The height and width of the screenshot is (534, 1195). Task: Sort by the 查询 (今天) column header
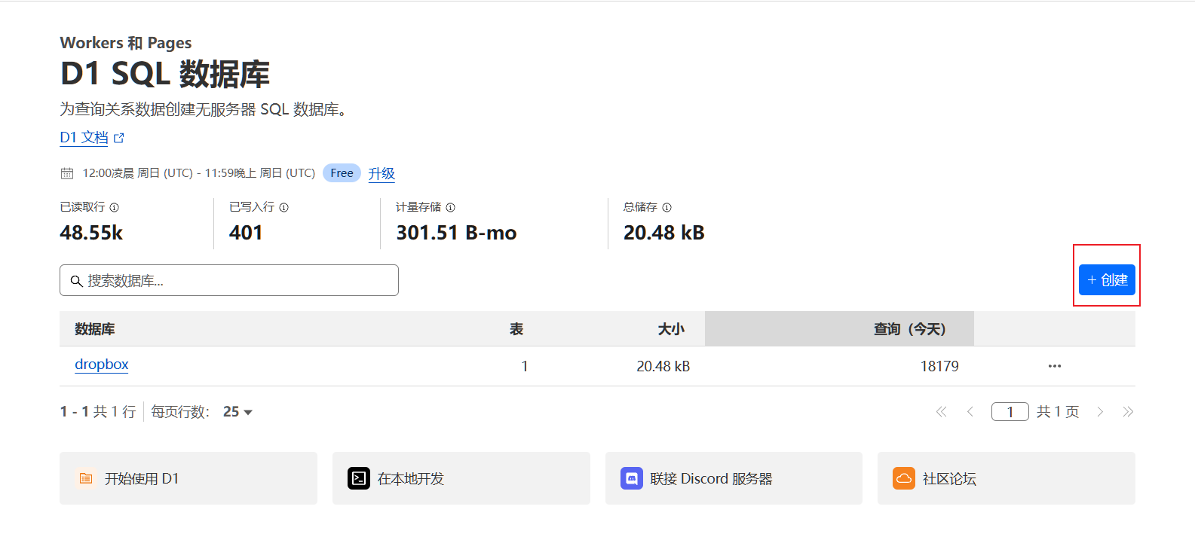(909, 329)
